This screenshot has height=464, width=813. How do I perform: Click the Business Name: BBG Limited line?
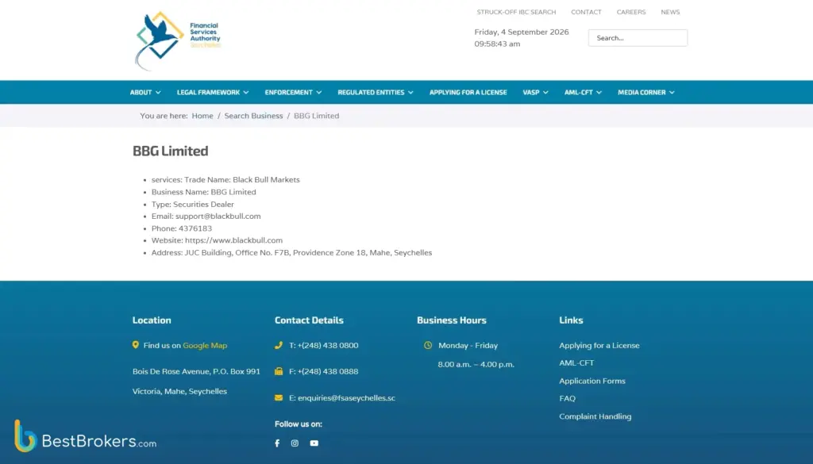[204, 192]
